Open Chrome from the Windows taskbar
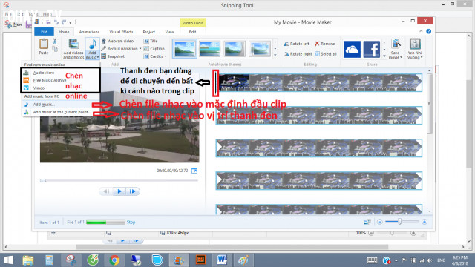The image size is (475, 267). pyautogui.click(x=114, y=260)
